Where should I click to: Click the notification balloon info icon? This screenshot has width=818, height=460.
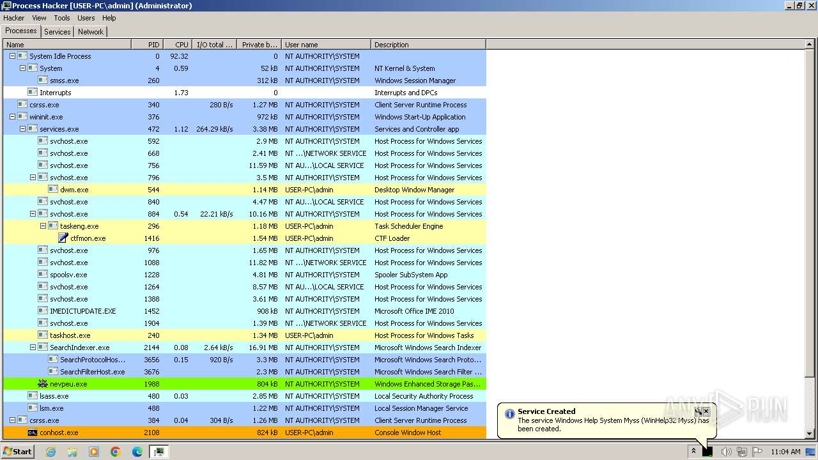(509, 414)
